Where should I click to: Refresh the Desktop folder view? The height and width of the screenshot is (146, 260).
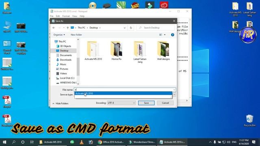point(131,28)
